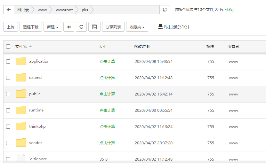Click the .gitignore file icon

(x=21, y=158)
